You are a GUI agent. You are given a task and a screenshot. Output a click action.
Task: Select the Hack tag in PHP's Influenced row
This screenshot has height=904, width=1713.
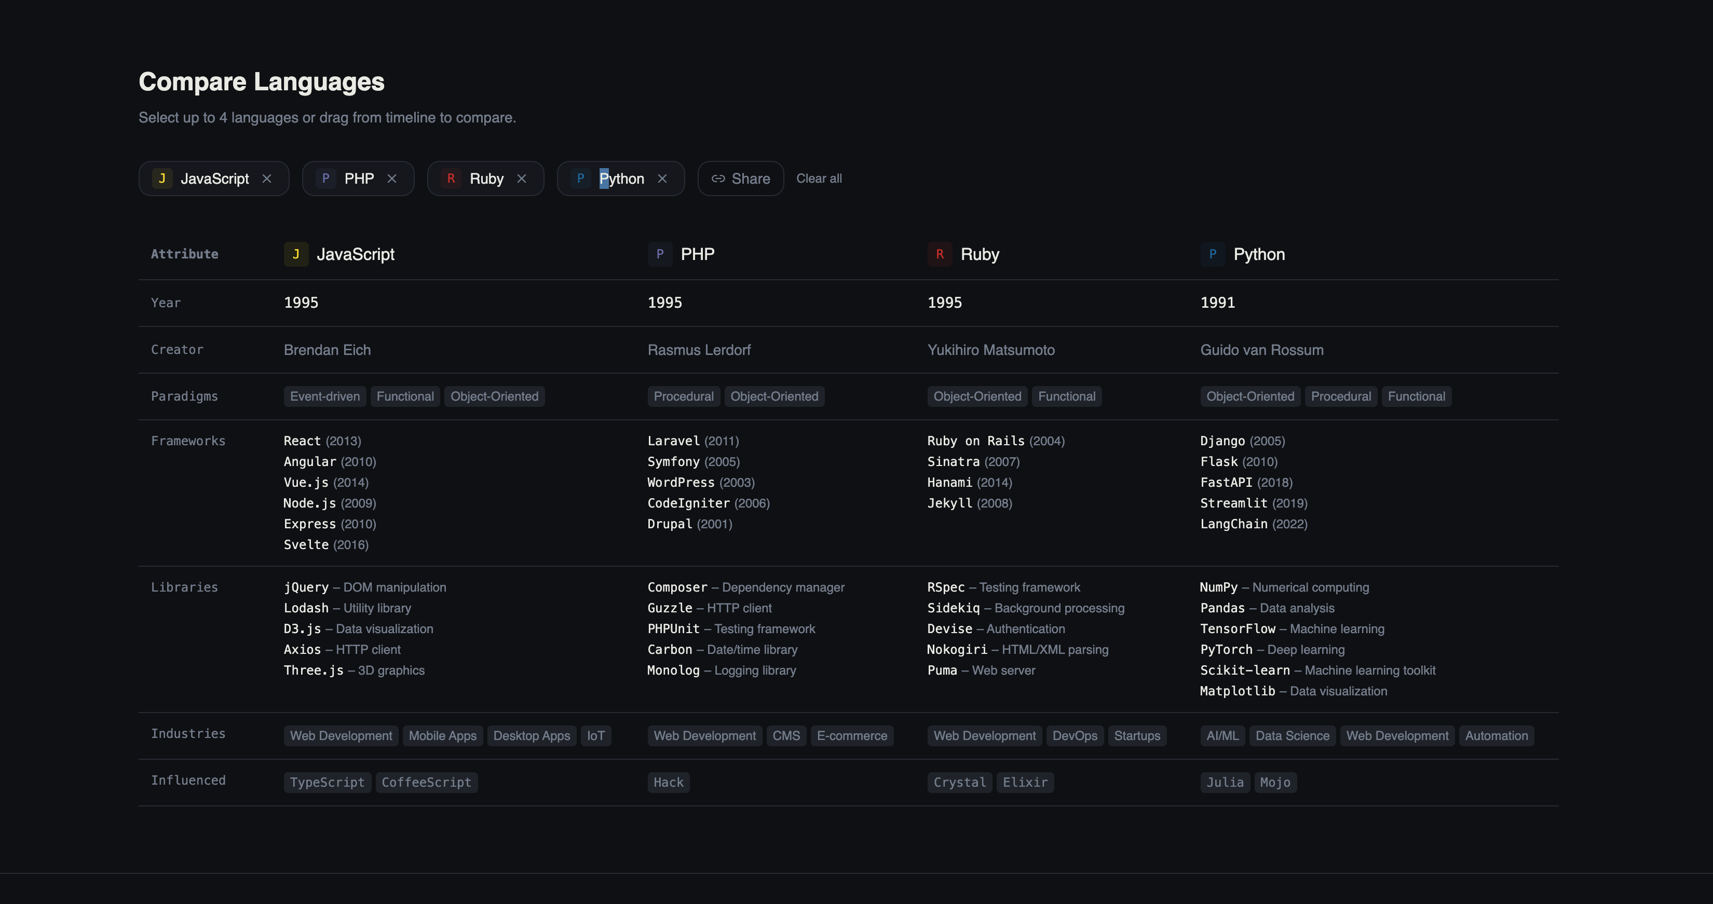[668, 783]
